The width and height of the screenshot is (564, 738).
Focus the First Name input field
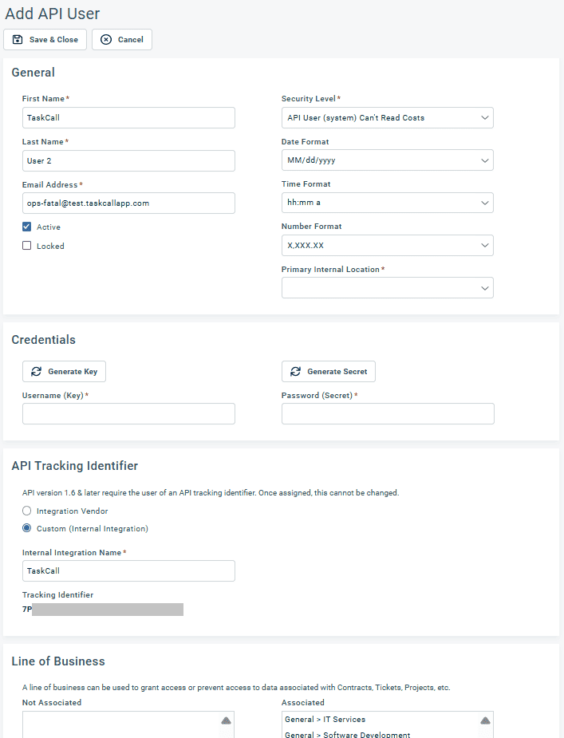tap(128, 117)
